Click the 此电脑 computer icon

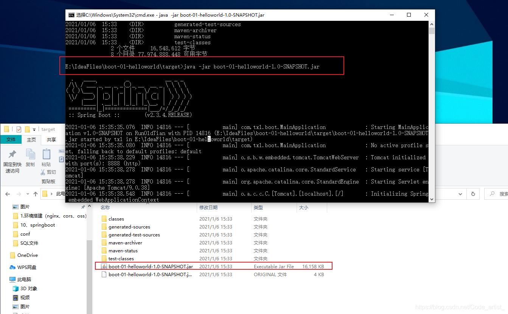tap(12, 280)
